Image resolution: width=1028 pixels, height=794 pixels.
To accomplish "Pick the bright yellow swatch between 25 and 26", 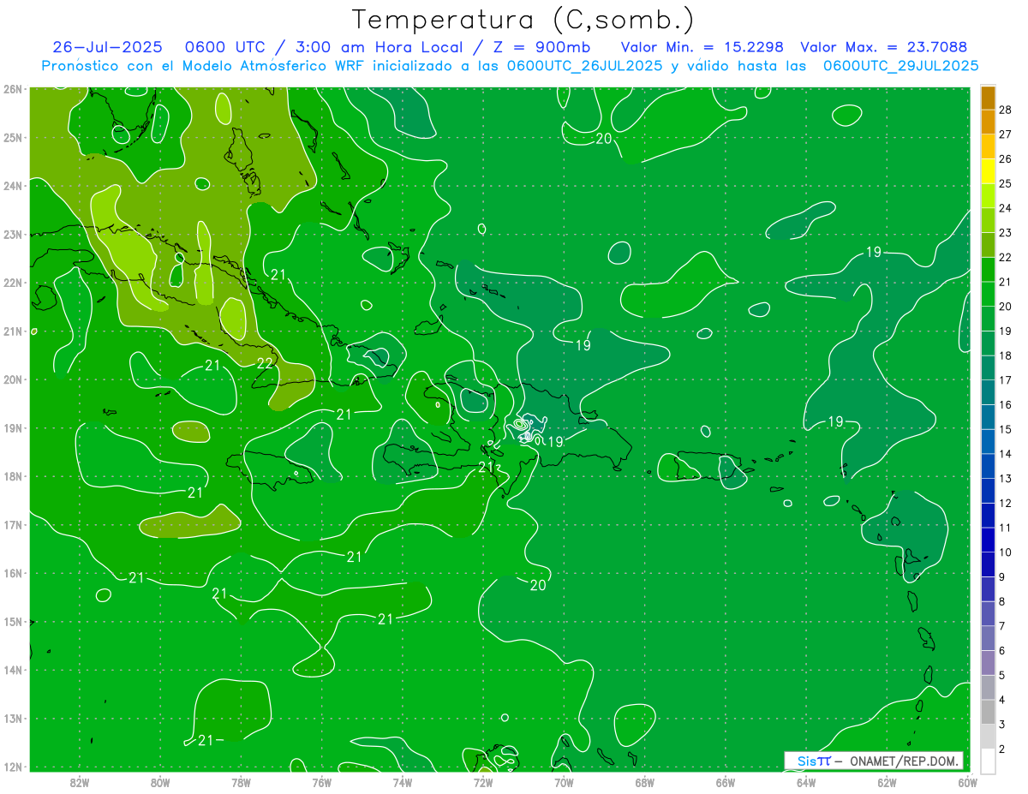I will pyautogui.click(x=988, y=171).
